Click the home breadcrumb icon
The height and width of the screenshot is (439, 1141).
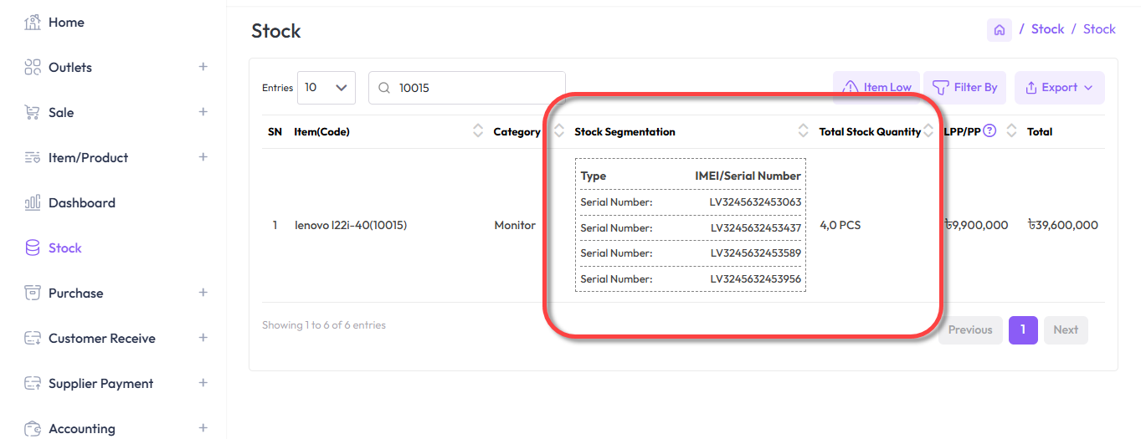999,30
